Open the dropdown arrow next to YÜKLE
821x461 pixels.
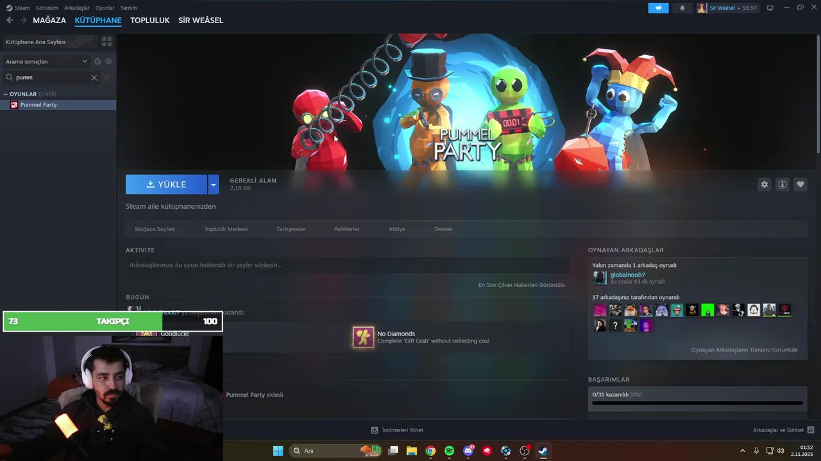point(214,184)
